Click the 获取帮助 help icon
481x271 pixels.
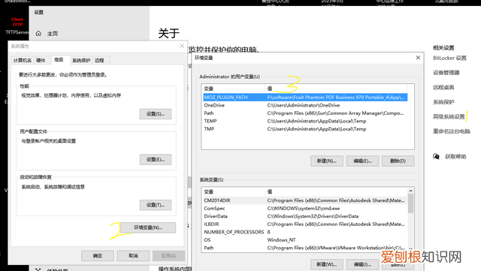point(436,157)
